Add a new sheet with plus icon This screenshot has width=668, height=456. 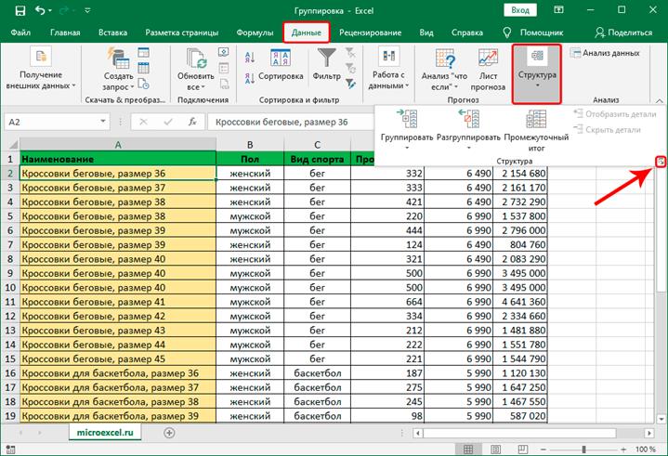169,433
